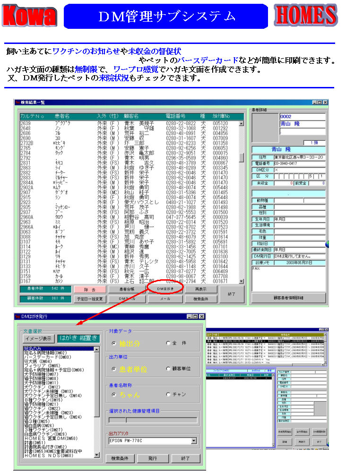Viewport: 346px width, 473px height.
Task: Click the 住所 field 東京都北区西ヶ原3-33-20
Action: pos(300,157)
